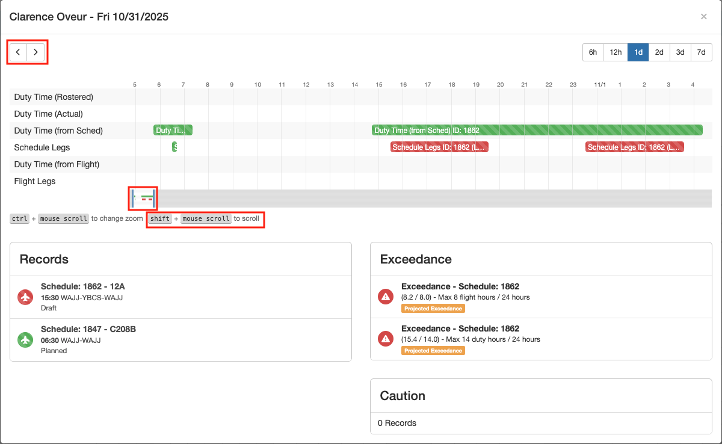Choose the 3d timeline view
This screenshot has height=444, width=722.
680,52
